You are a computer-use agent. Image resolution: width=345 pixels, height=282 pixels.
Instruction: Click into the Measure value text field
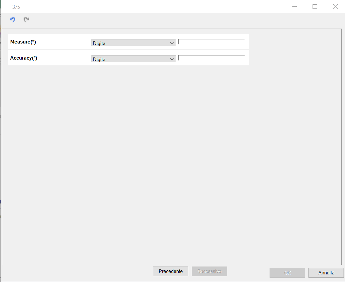(x=211, y=42)
